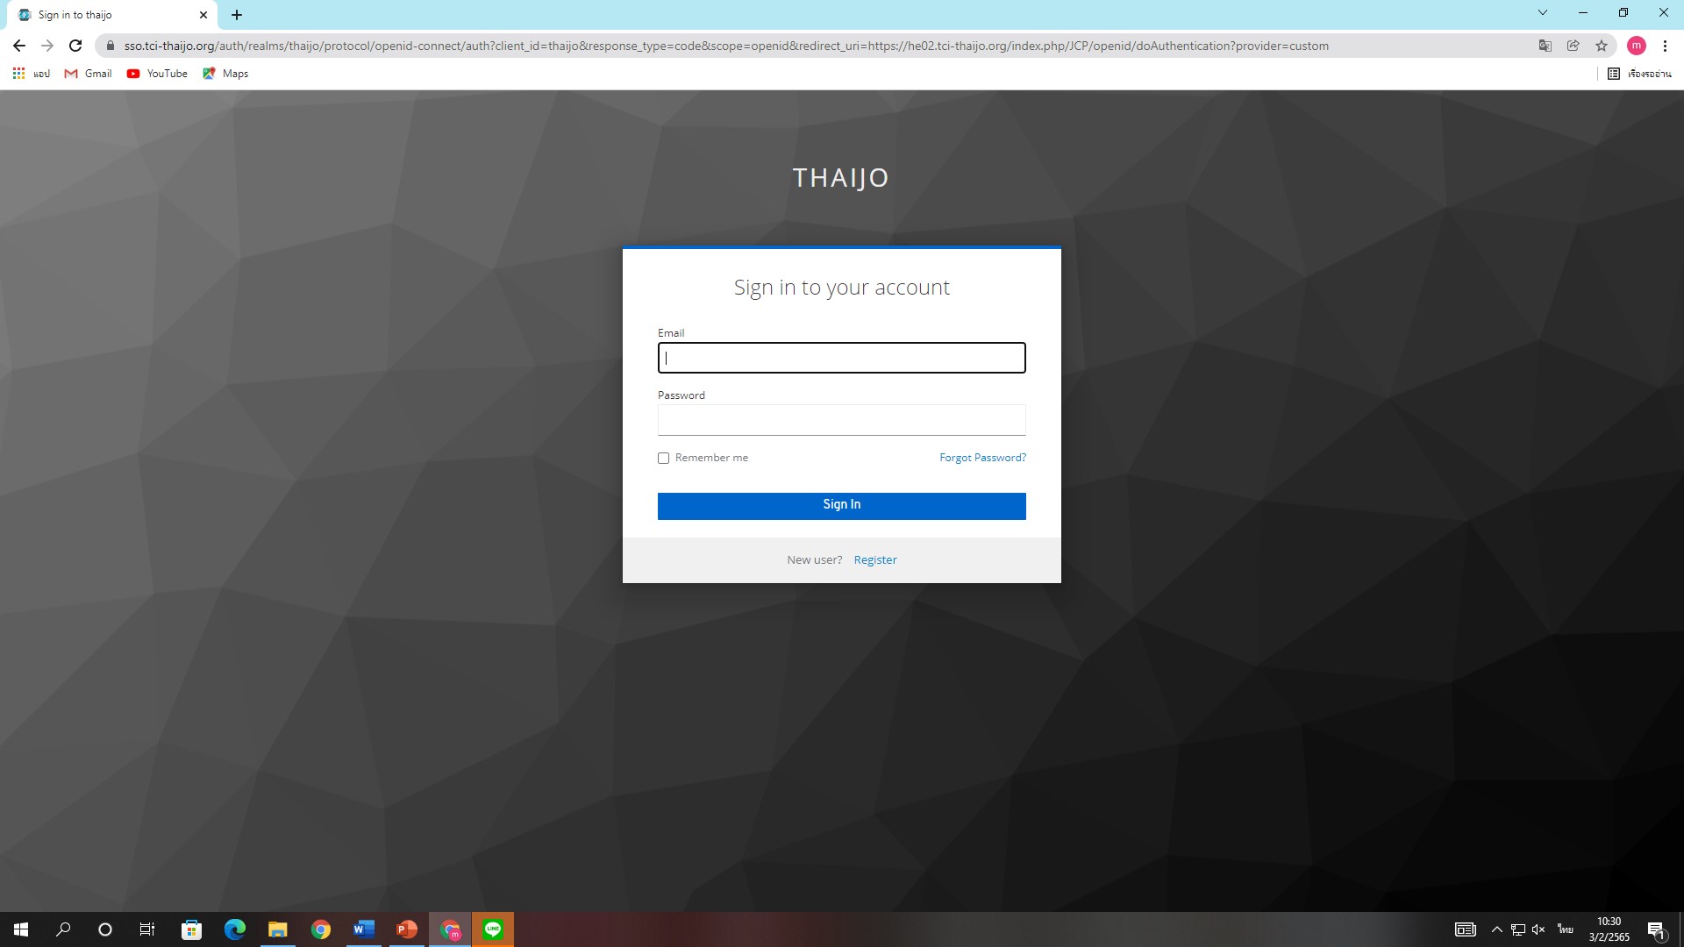Open the Gmail bookmark
The width and height of the screenshot is (1684, 947).
[89, 74]
